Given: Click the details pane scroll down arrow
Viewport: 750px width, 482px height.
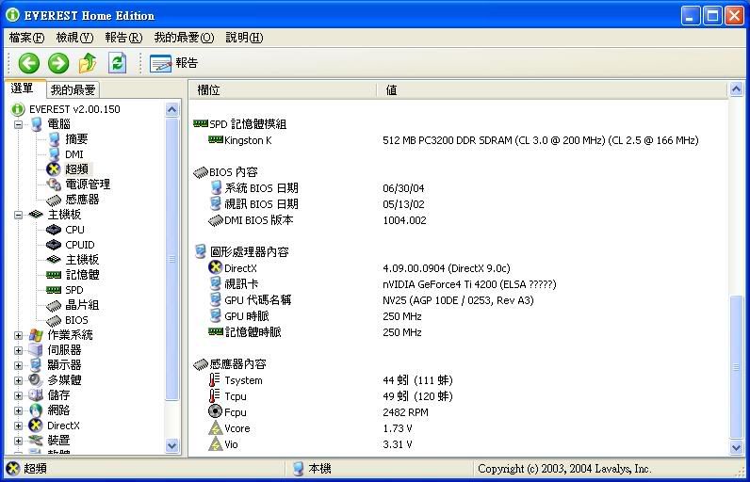Looking at the screenshot, I should pyautogui.click(x=736, y=447).
